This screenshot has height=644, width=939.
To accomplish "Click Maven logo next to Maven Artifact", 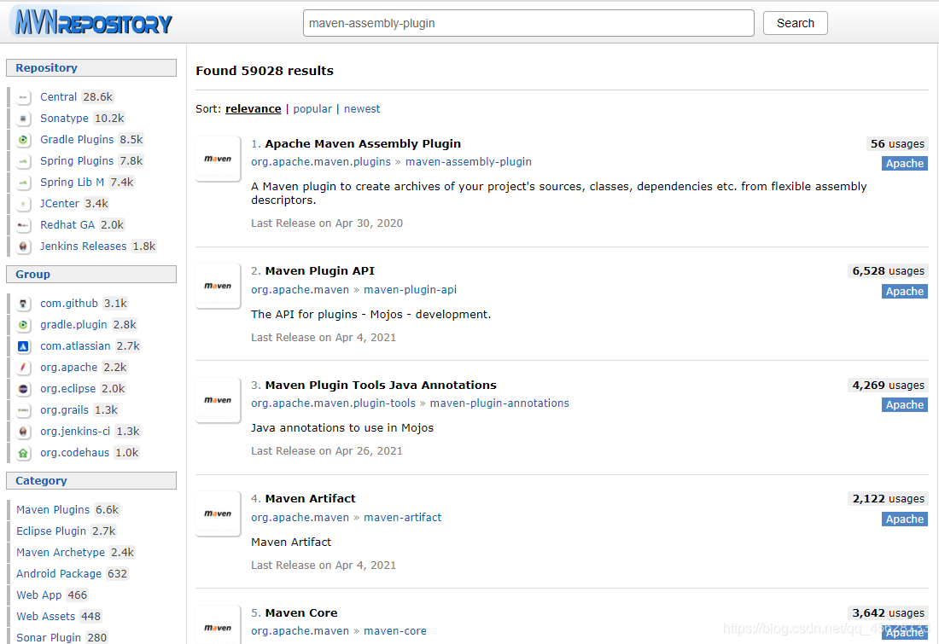I will click(x=218, y=513).
